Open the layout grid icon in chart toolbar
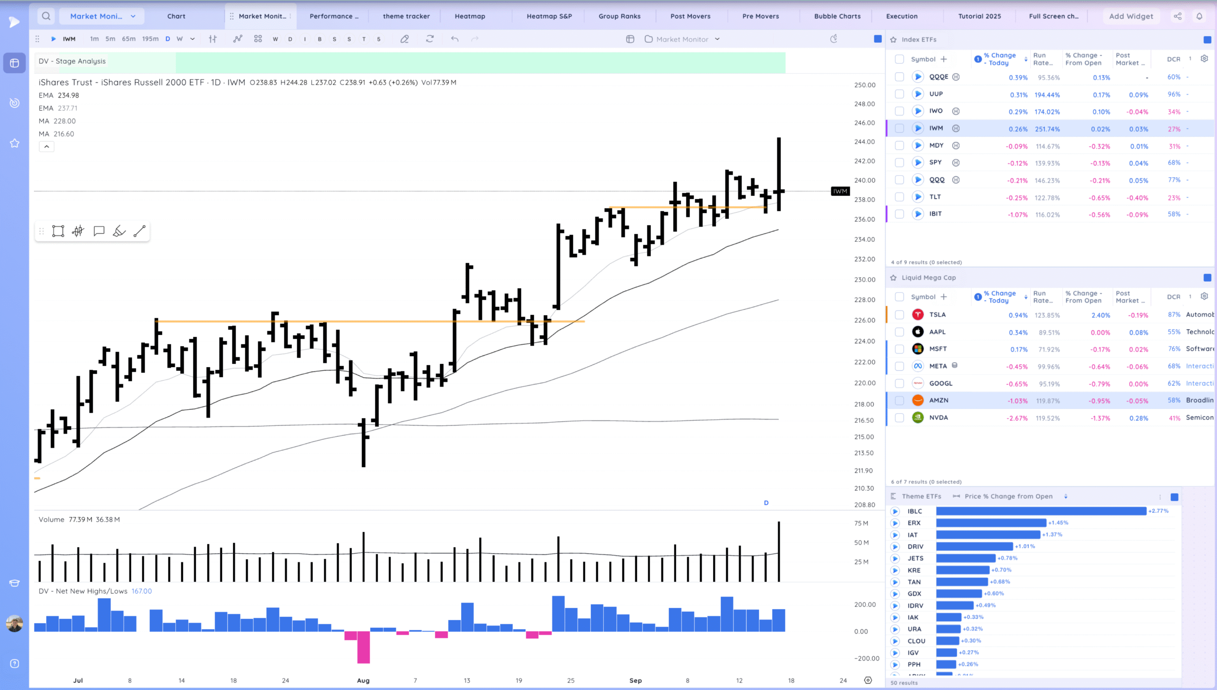 pyautogui.click(x=258, y=39)
